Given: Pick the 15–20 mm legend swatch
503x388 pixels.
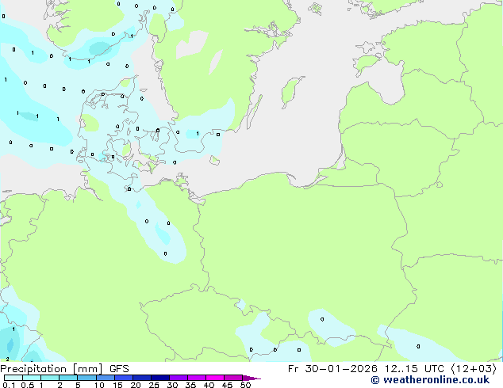Looking at the screenshot, I should tap(124, 378).
